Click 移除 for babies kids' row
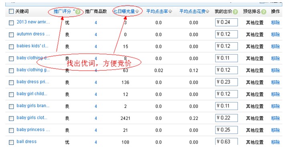The image size is (289, 150). [x=275, y=46]
